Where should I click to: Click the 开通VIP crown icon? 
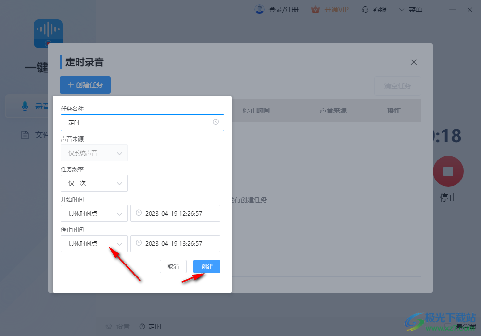[x=315, y=9]
